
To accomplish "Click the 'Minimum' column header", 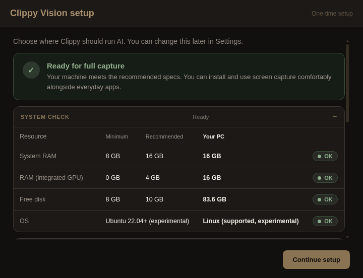I will tap(116, 136).
